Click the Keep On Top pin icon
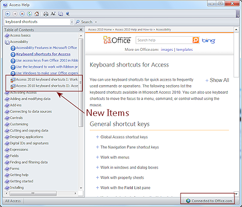The image size is (242, 207). pyautogui.click(x=68, y=14)
